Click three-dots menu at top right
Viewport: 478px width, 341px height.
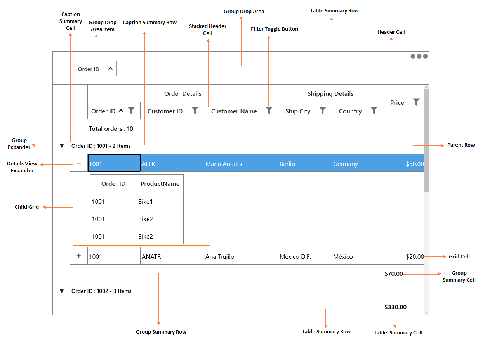[419, 56]
